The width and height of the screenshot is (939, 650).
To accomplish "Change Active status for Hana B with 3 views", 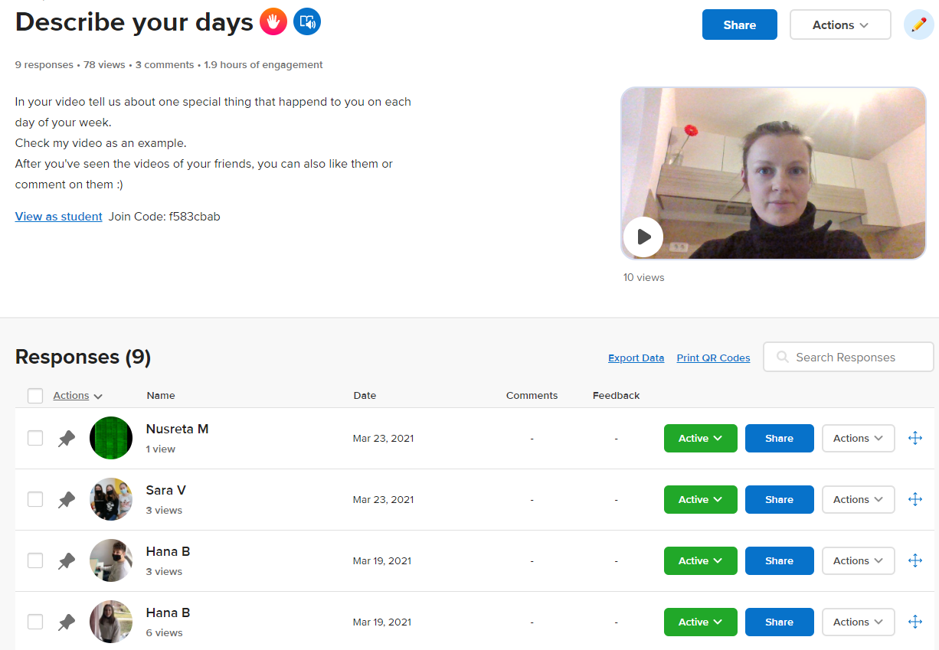I will coord(701,560).
